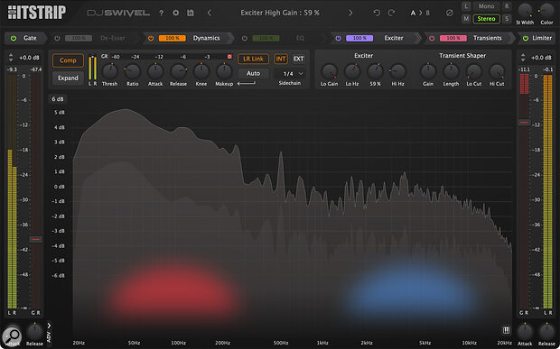The width and height of the screenshot is (560, 349).
Task: Go to next preset arrow
Action: [x=350, y=13]
